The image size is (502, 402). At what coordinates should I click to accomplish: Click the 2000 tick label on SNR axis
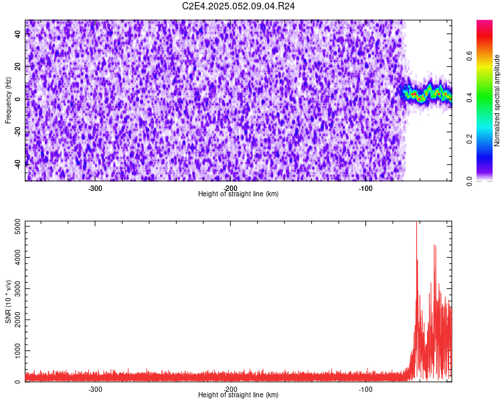(18, 320)
